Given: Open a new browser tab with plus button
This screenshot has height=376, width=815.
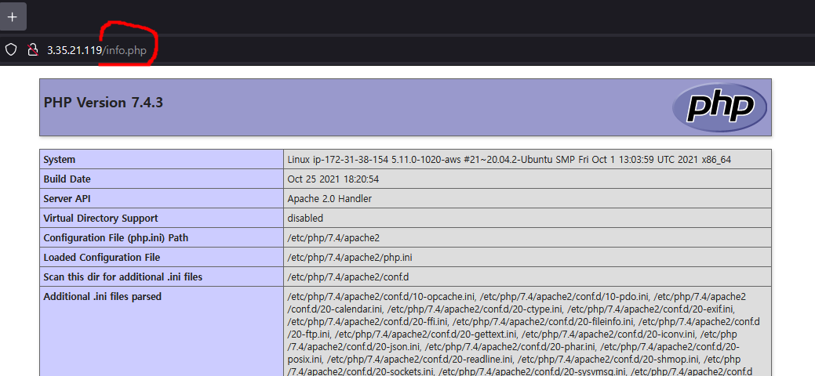Looking at the screenshot, I should pyautogui.click(x=12, y=16).
